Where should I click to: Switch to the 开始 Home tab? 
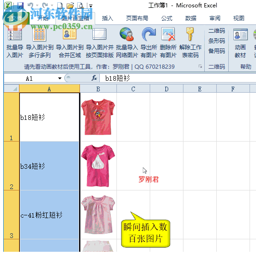(x=43, y=18)
